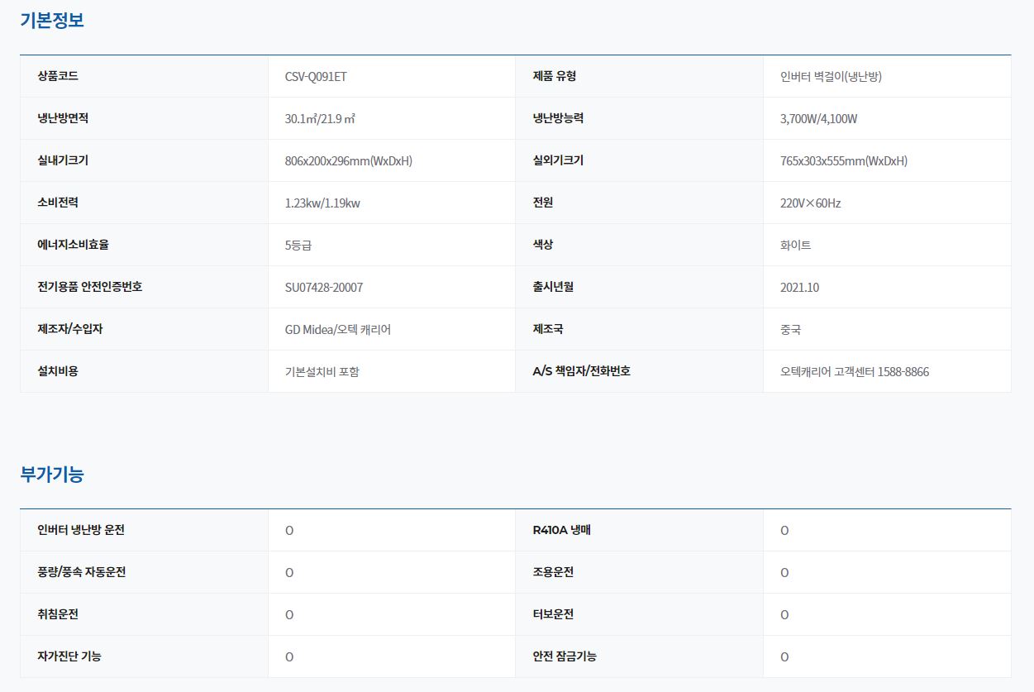Click the outdoor unit size 765x303x555mm
Image resolution: width=1034 pixels, height=692 pixels.
tap(843, 161)
